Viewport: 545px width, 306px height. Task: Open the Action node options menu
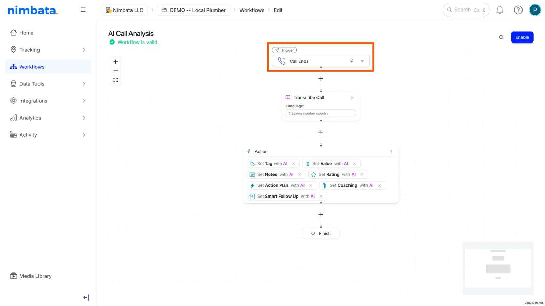(x=391, y=152)
